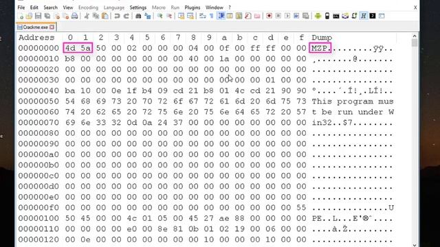Click hex byte e0 in row 00000110
Screen dimensions: 440x247
131,228
